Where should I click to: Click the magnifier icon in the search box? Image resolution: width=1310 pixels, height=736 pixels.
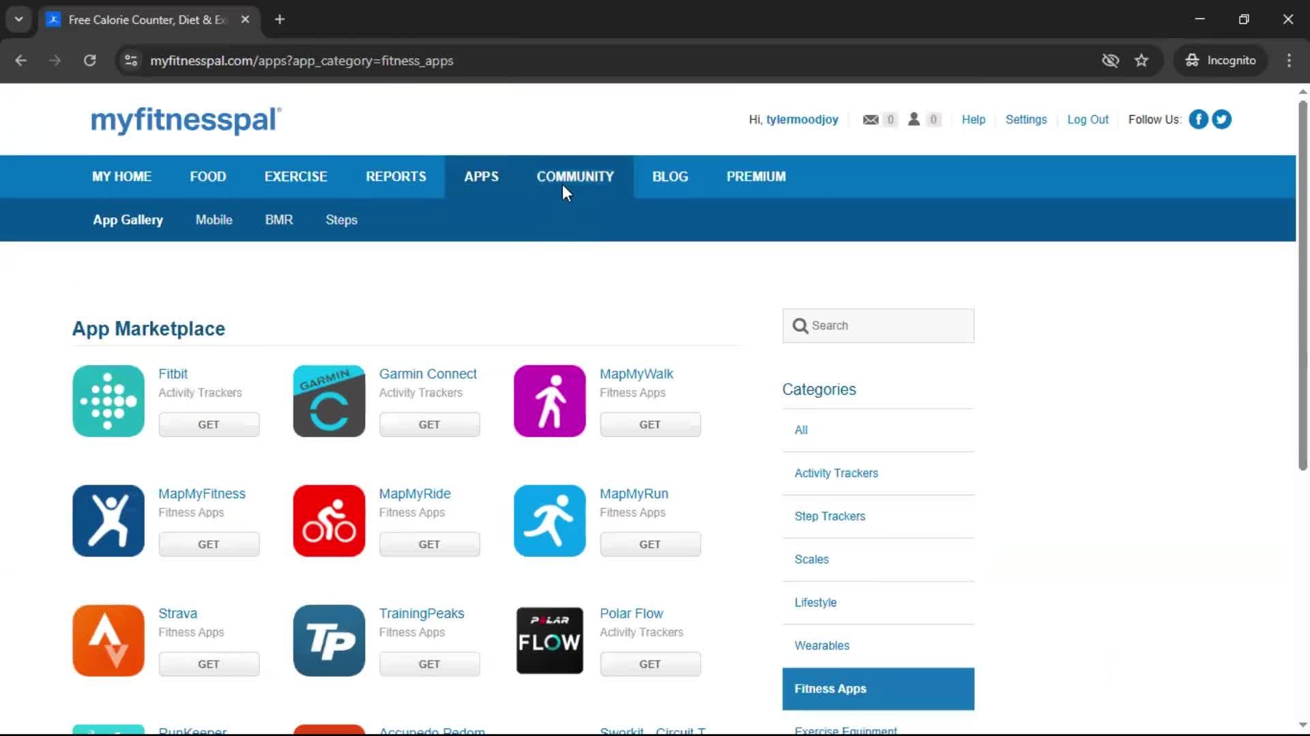point(800,326)
